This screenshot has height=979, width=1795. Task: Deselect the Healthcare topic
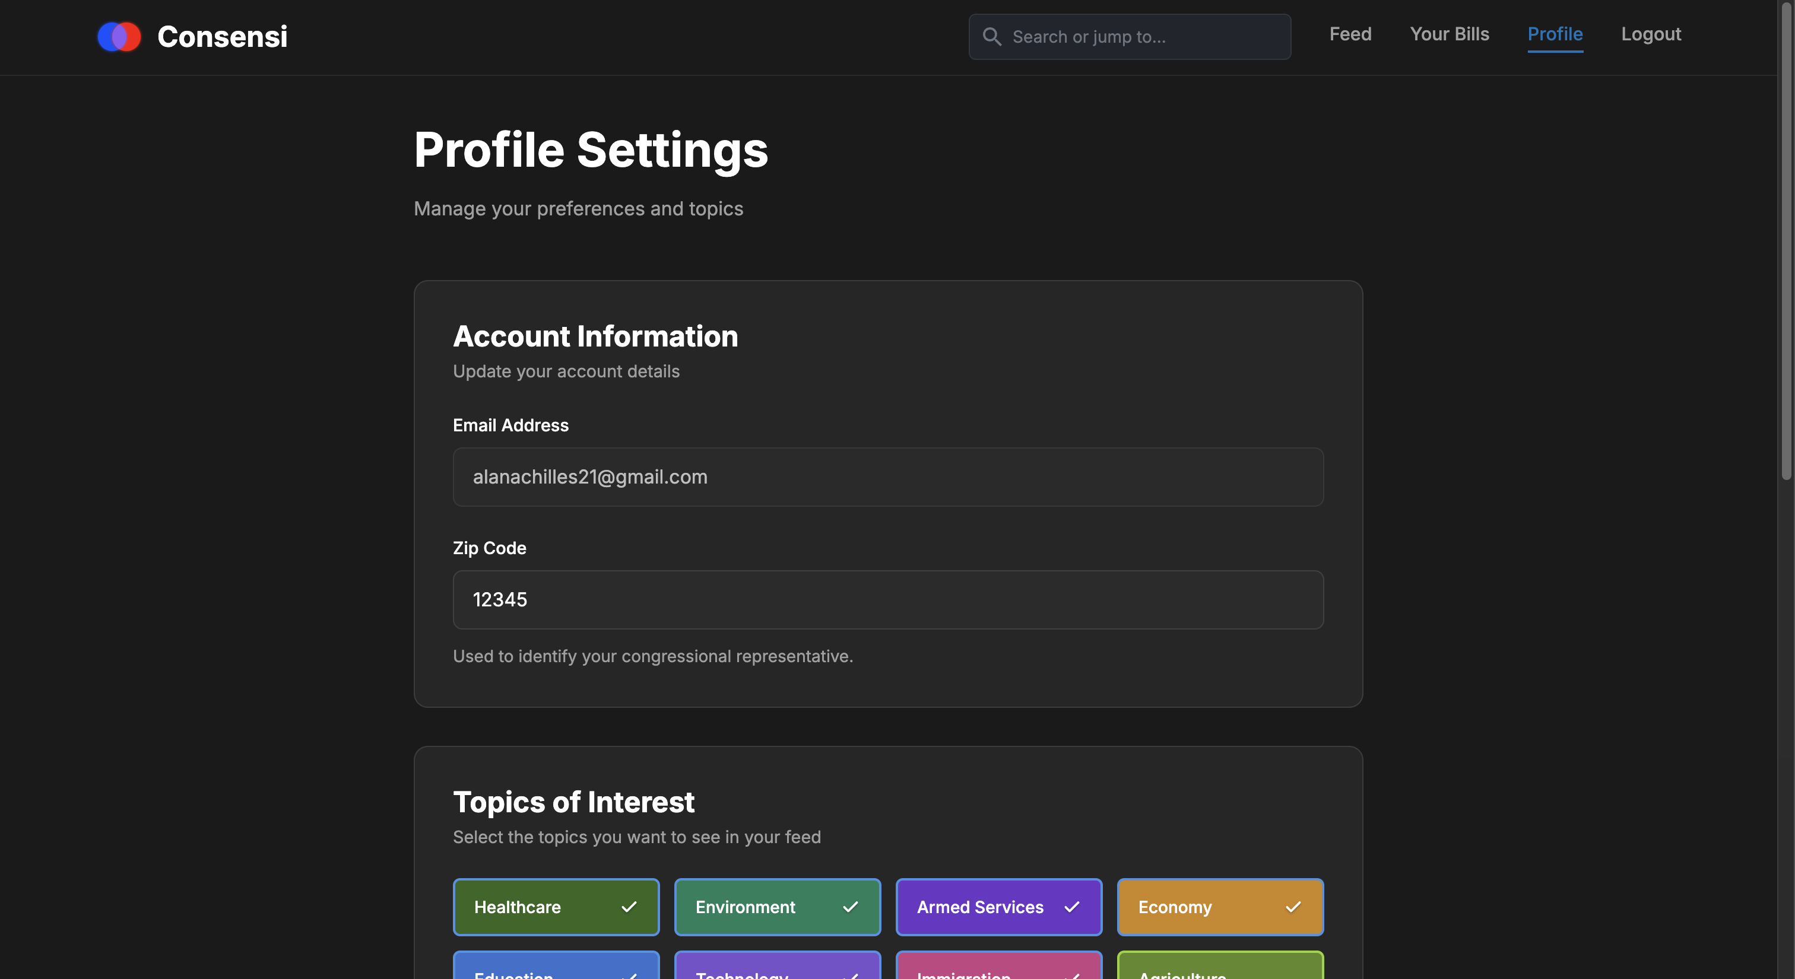(x=556, y=907)
